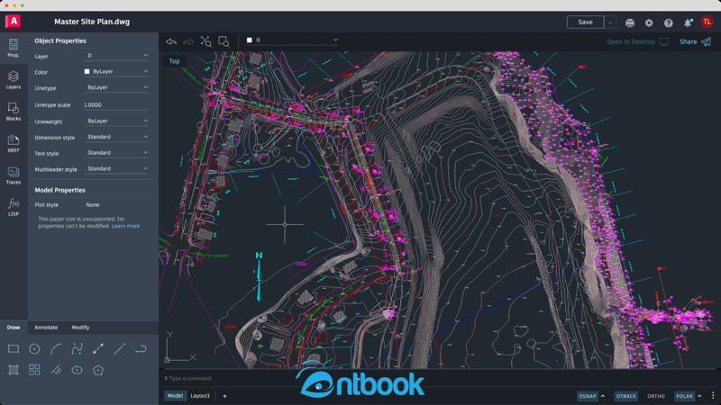Open the Prop. properties panel in sidebar
The height and width of the screenshot is (405, 721).
click(x=14, y=48)
